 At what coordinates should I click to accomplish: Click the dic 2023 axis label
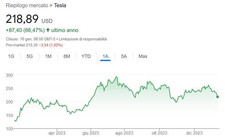[194, 133]
